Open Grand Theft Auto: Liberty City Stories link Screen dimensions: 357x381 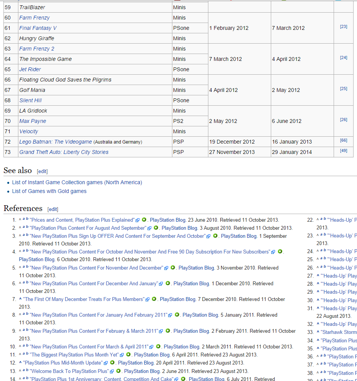click(64, 152)
